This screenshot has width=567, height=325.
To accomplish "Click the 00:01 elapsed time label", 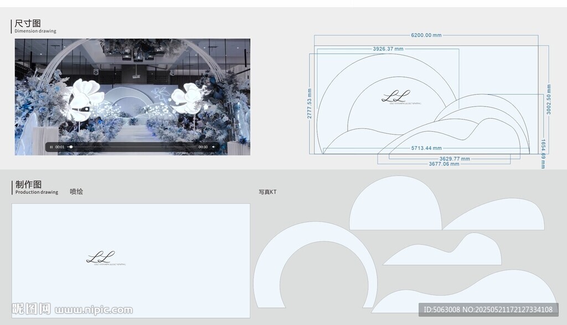I will coord(60,147).
